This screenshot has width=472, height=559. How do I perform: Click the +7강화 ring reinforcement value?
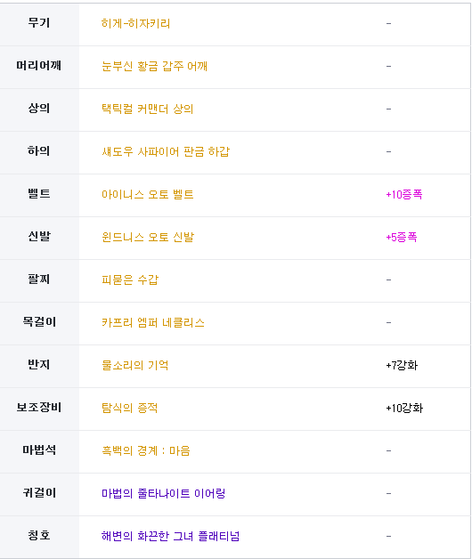coord(402,366)
